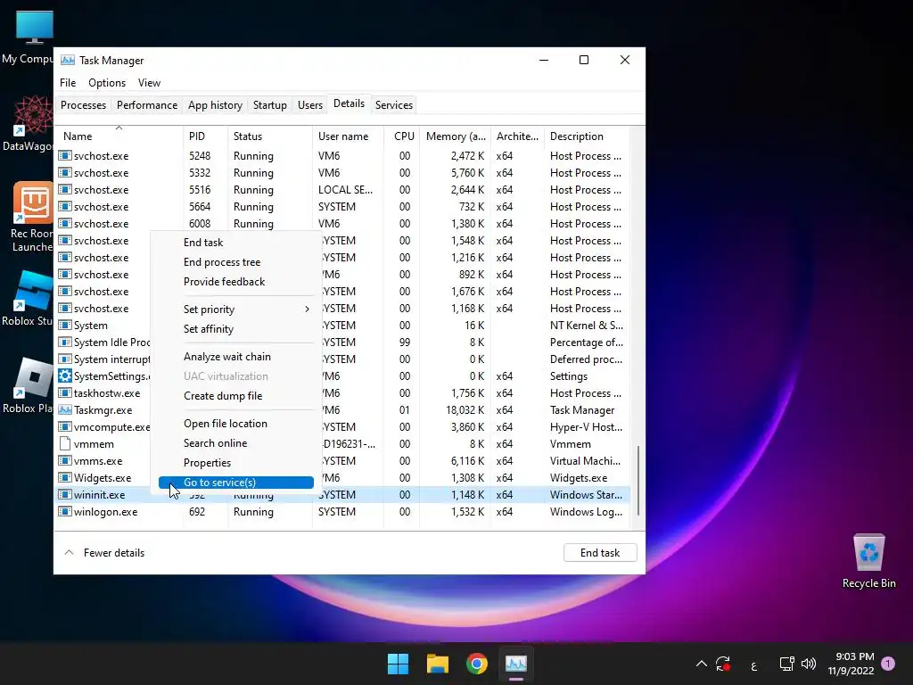Select the wininit.exe process icon
The height and width of the screenshot is (685, 913).
point(65,494)
